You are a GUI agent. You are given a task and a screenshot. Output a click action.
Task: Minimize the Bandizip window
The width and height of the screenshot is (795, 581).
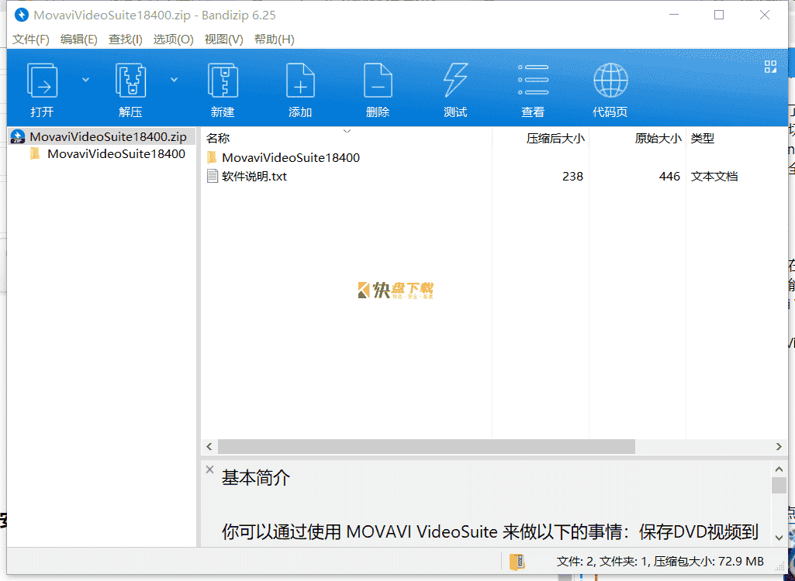pyautogui.click(x=674, y=15)
